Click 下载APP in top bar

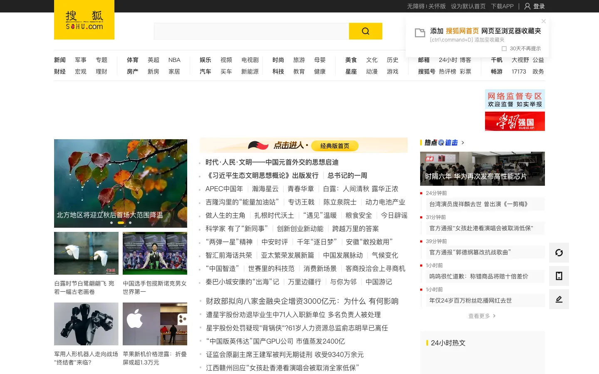pos(502,6)
